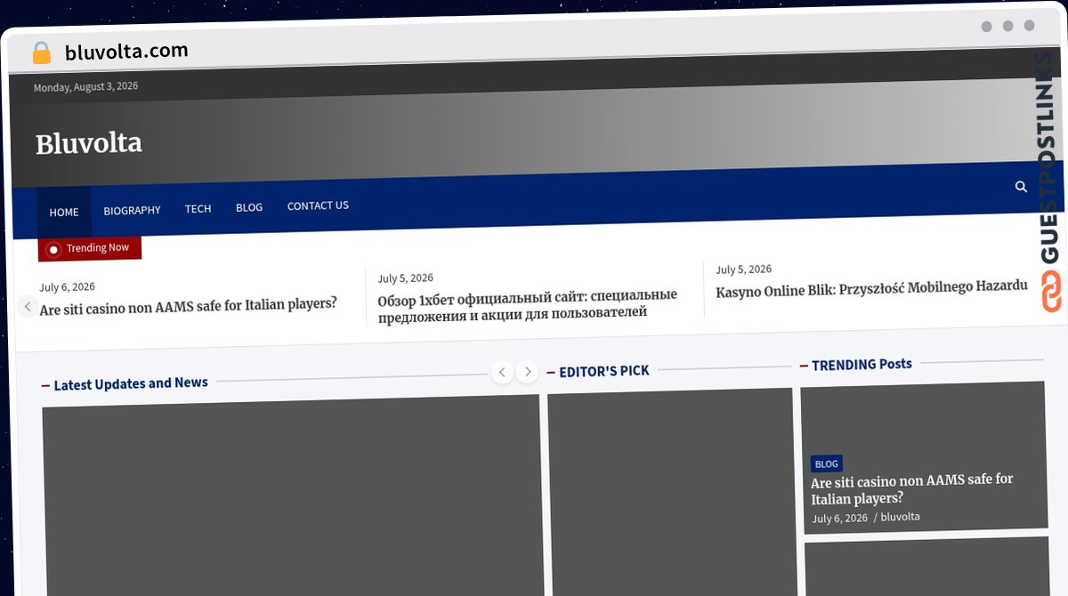Click the Bluvolta site title
Image resolution: width=1068 pixels, height=596 pixels.
point(89,143)
